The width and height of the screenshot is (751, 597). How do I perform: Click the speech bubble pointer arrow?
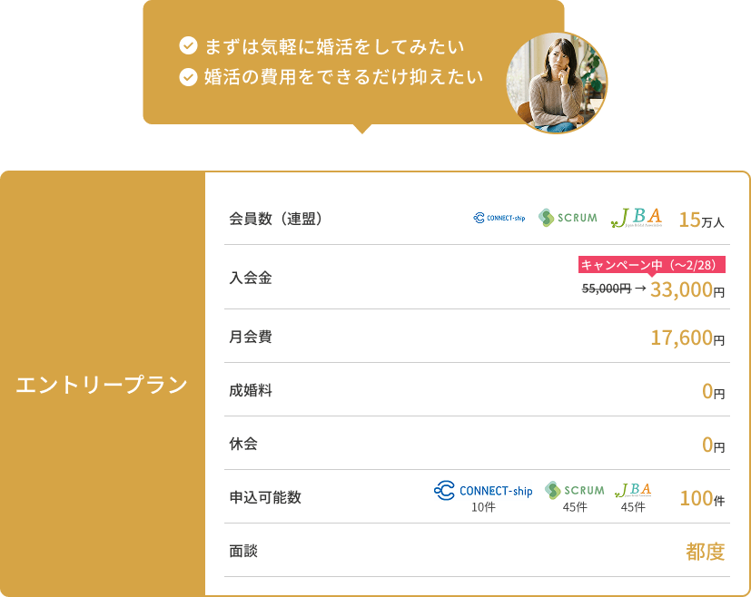coord(362,129)
